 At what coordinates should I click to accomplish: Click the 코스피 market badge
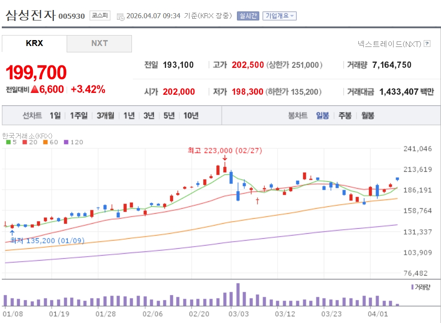pos(100,16)
